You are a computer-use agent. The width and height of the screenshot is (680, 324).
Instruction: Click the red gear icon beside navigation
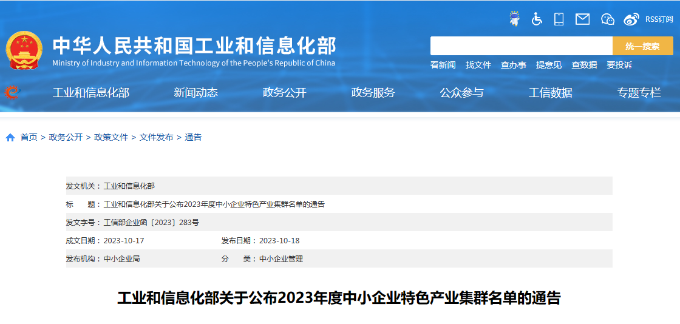[x=12, y=92]
